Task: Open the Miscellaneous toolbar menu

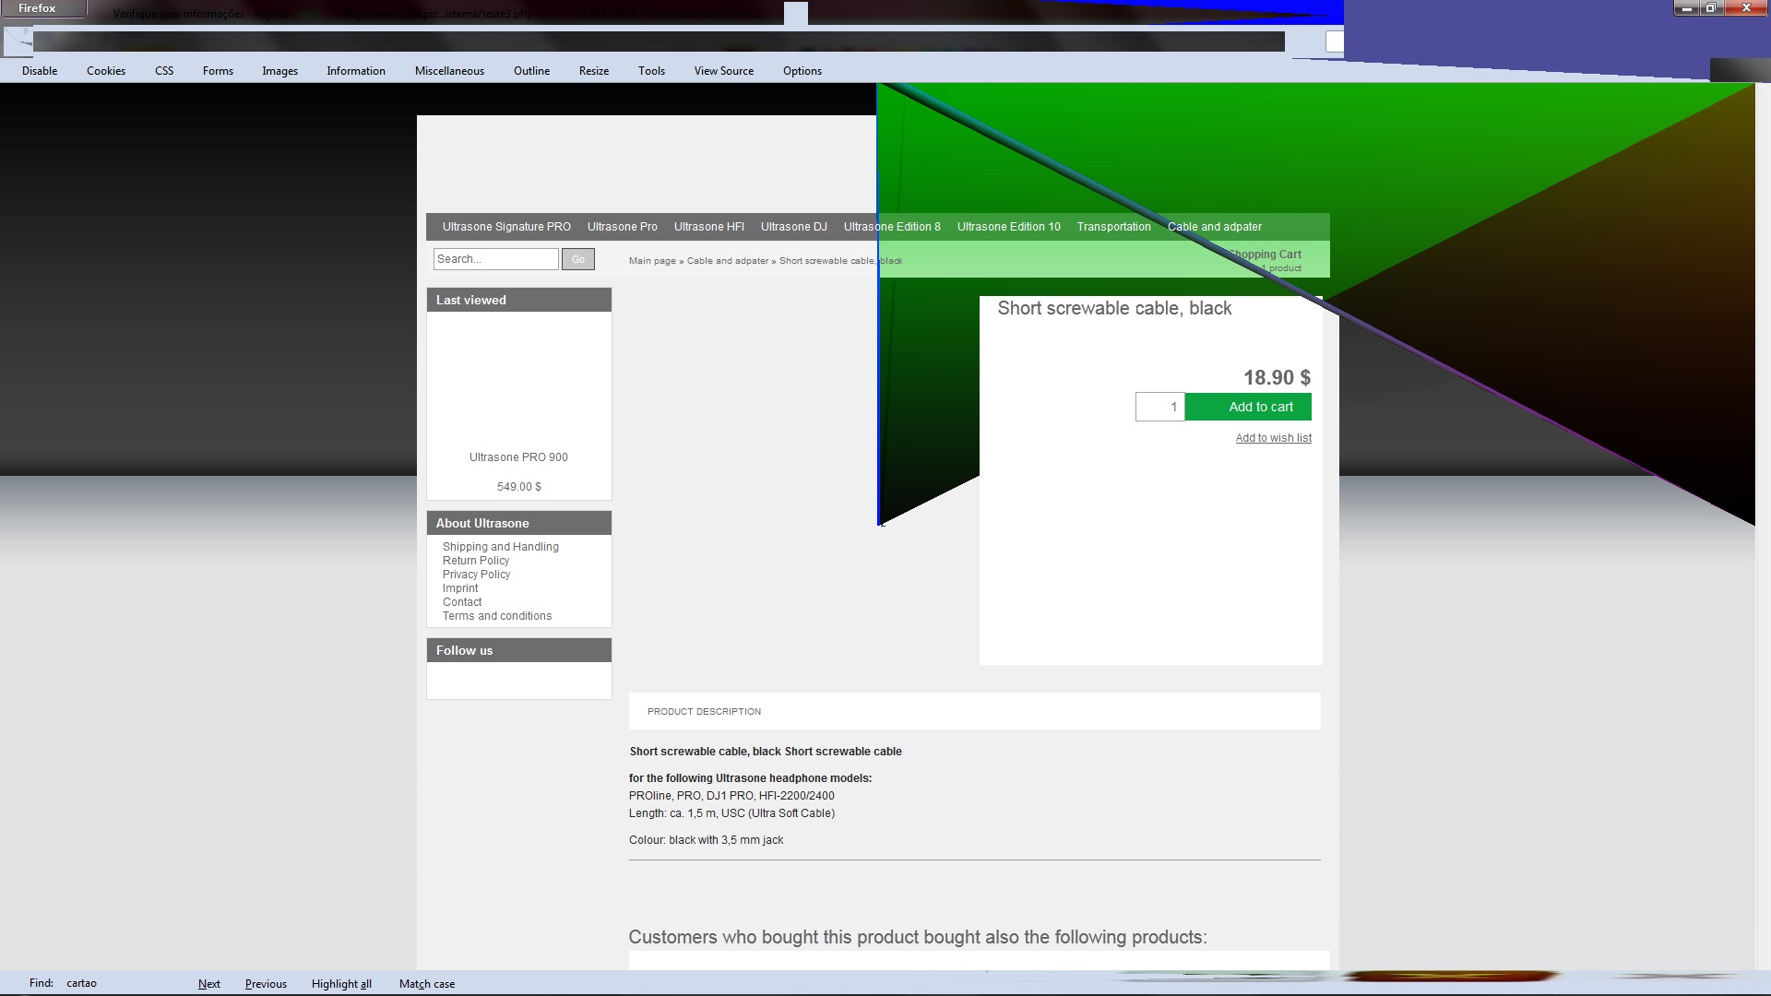Action: point(449,71)
